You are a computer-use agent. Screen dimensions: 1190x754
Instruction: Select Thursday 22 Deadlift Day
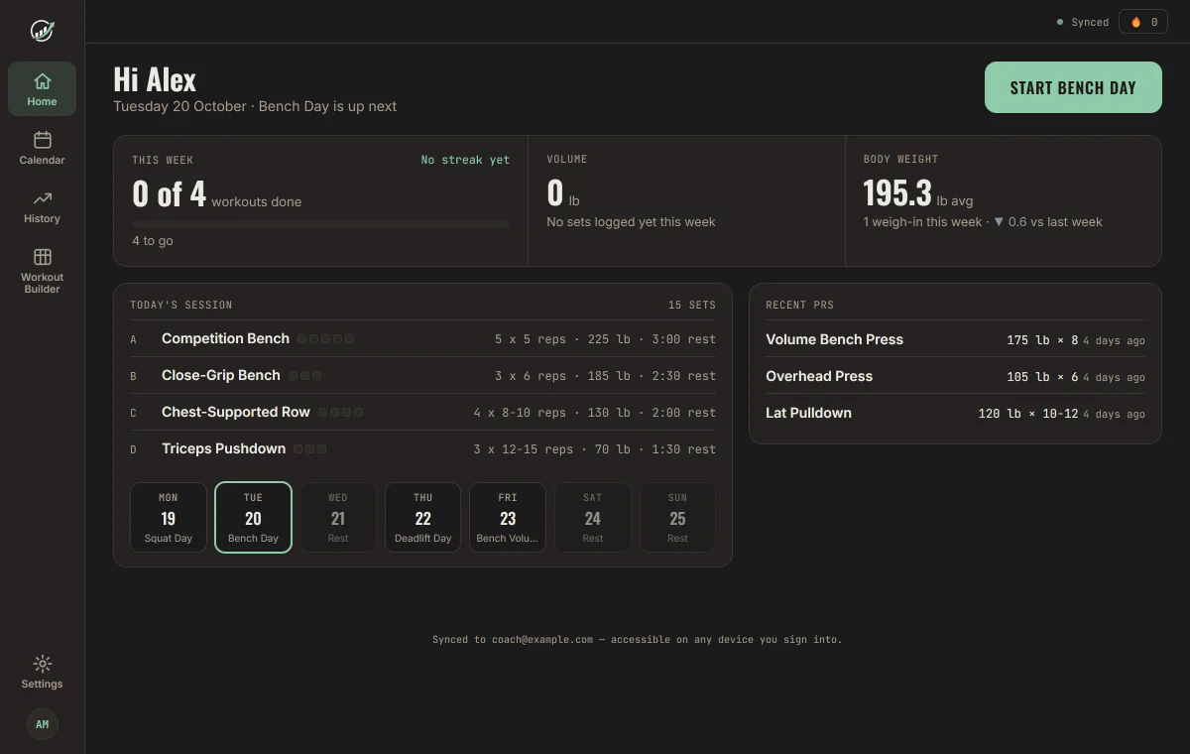(x=422, y=517)
